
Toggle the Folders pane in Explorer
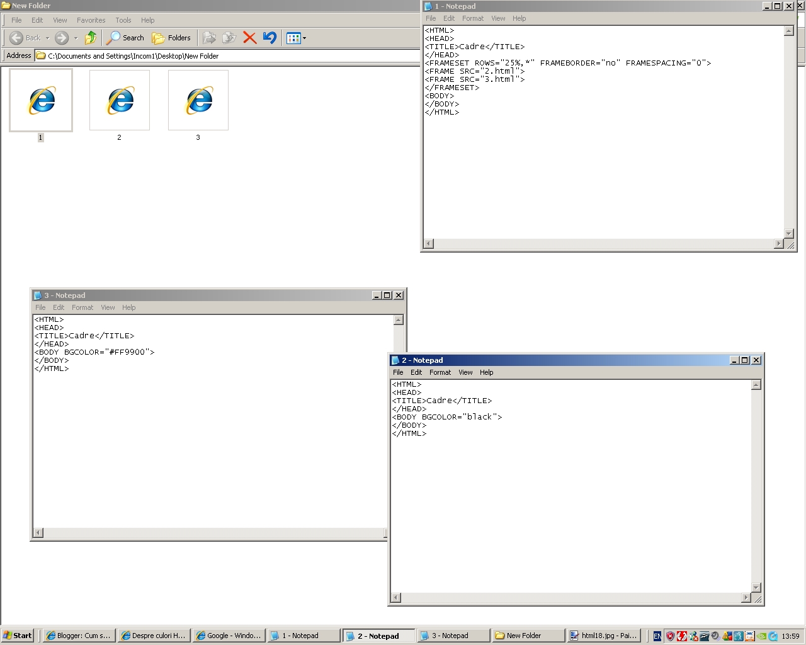(171, 38)
